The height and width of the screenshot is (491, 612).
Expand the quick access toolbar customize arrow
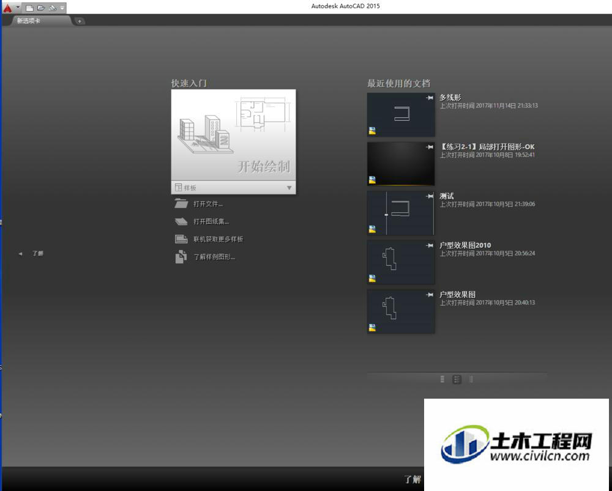click(62, 8)
